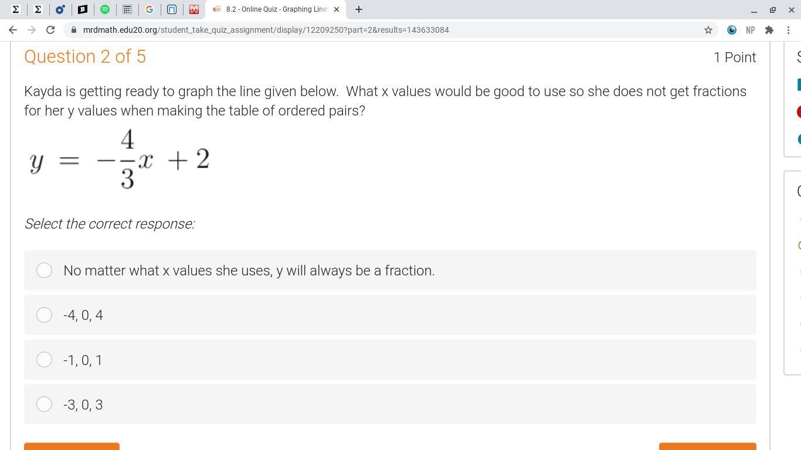Click the address bar URL field
801x450 pixels.
352,30
